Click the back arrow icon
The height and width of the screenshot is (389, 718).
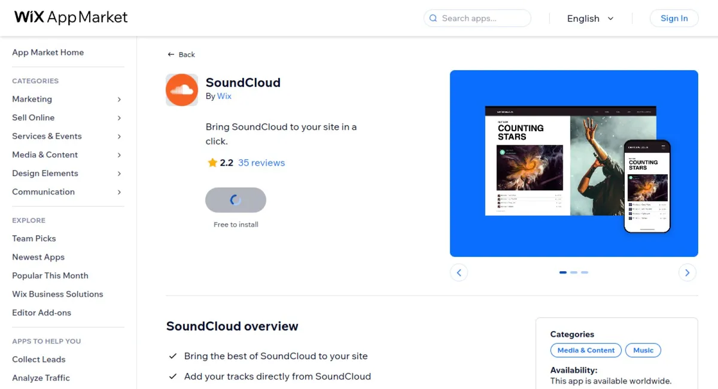171,54
